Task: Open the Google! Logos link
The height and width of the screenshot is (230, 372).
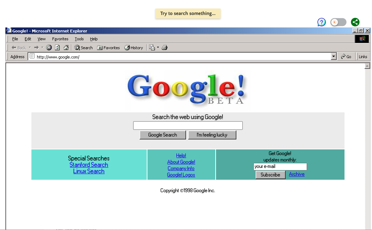Action: point(181,175)
